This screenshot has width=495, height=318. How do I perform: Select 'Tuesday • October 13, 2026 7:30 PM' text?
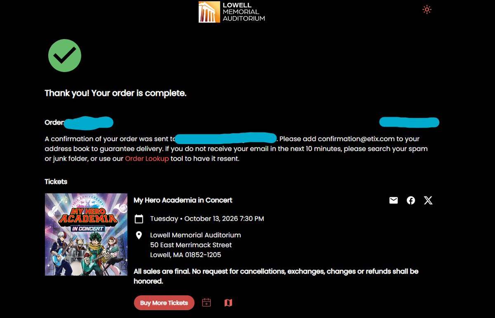point(207,219)
